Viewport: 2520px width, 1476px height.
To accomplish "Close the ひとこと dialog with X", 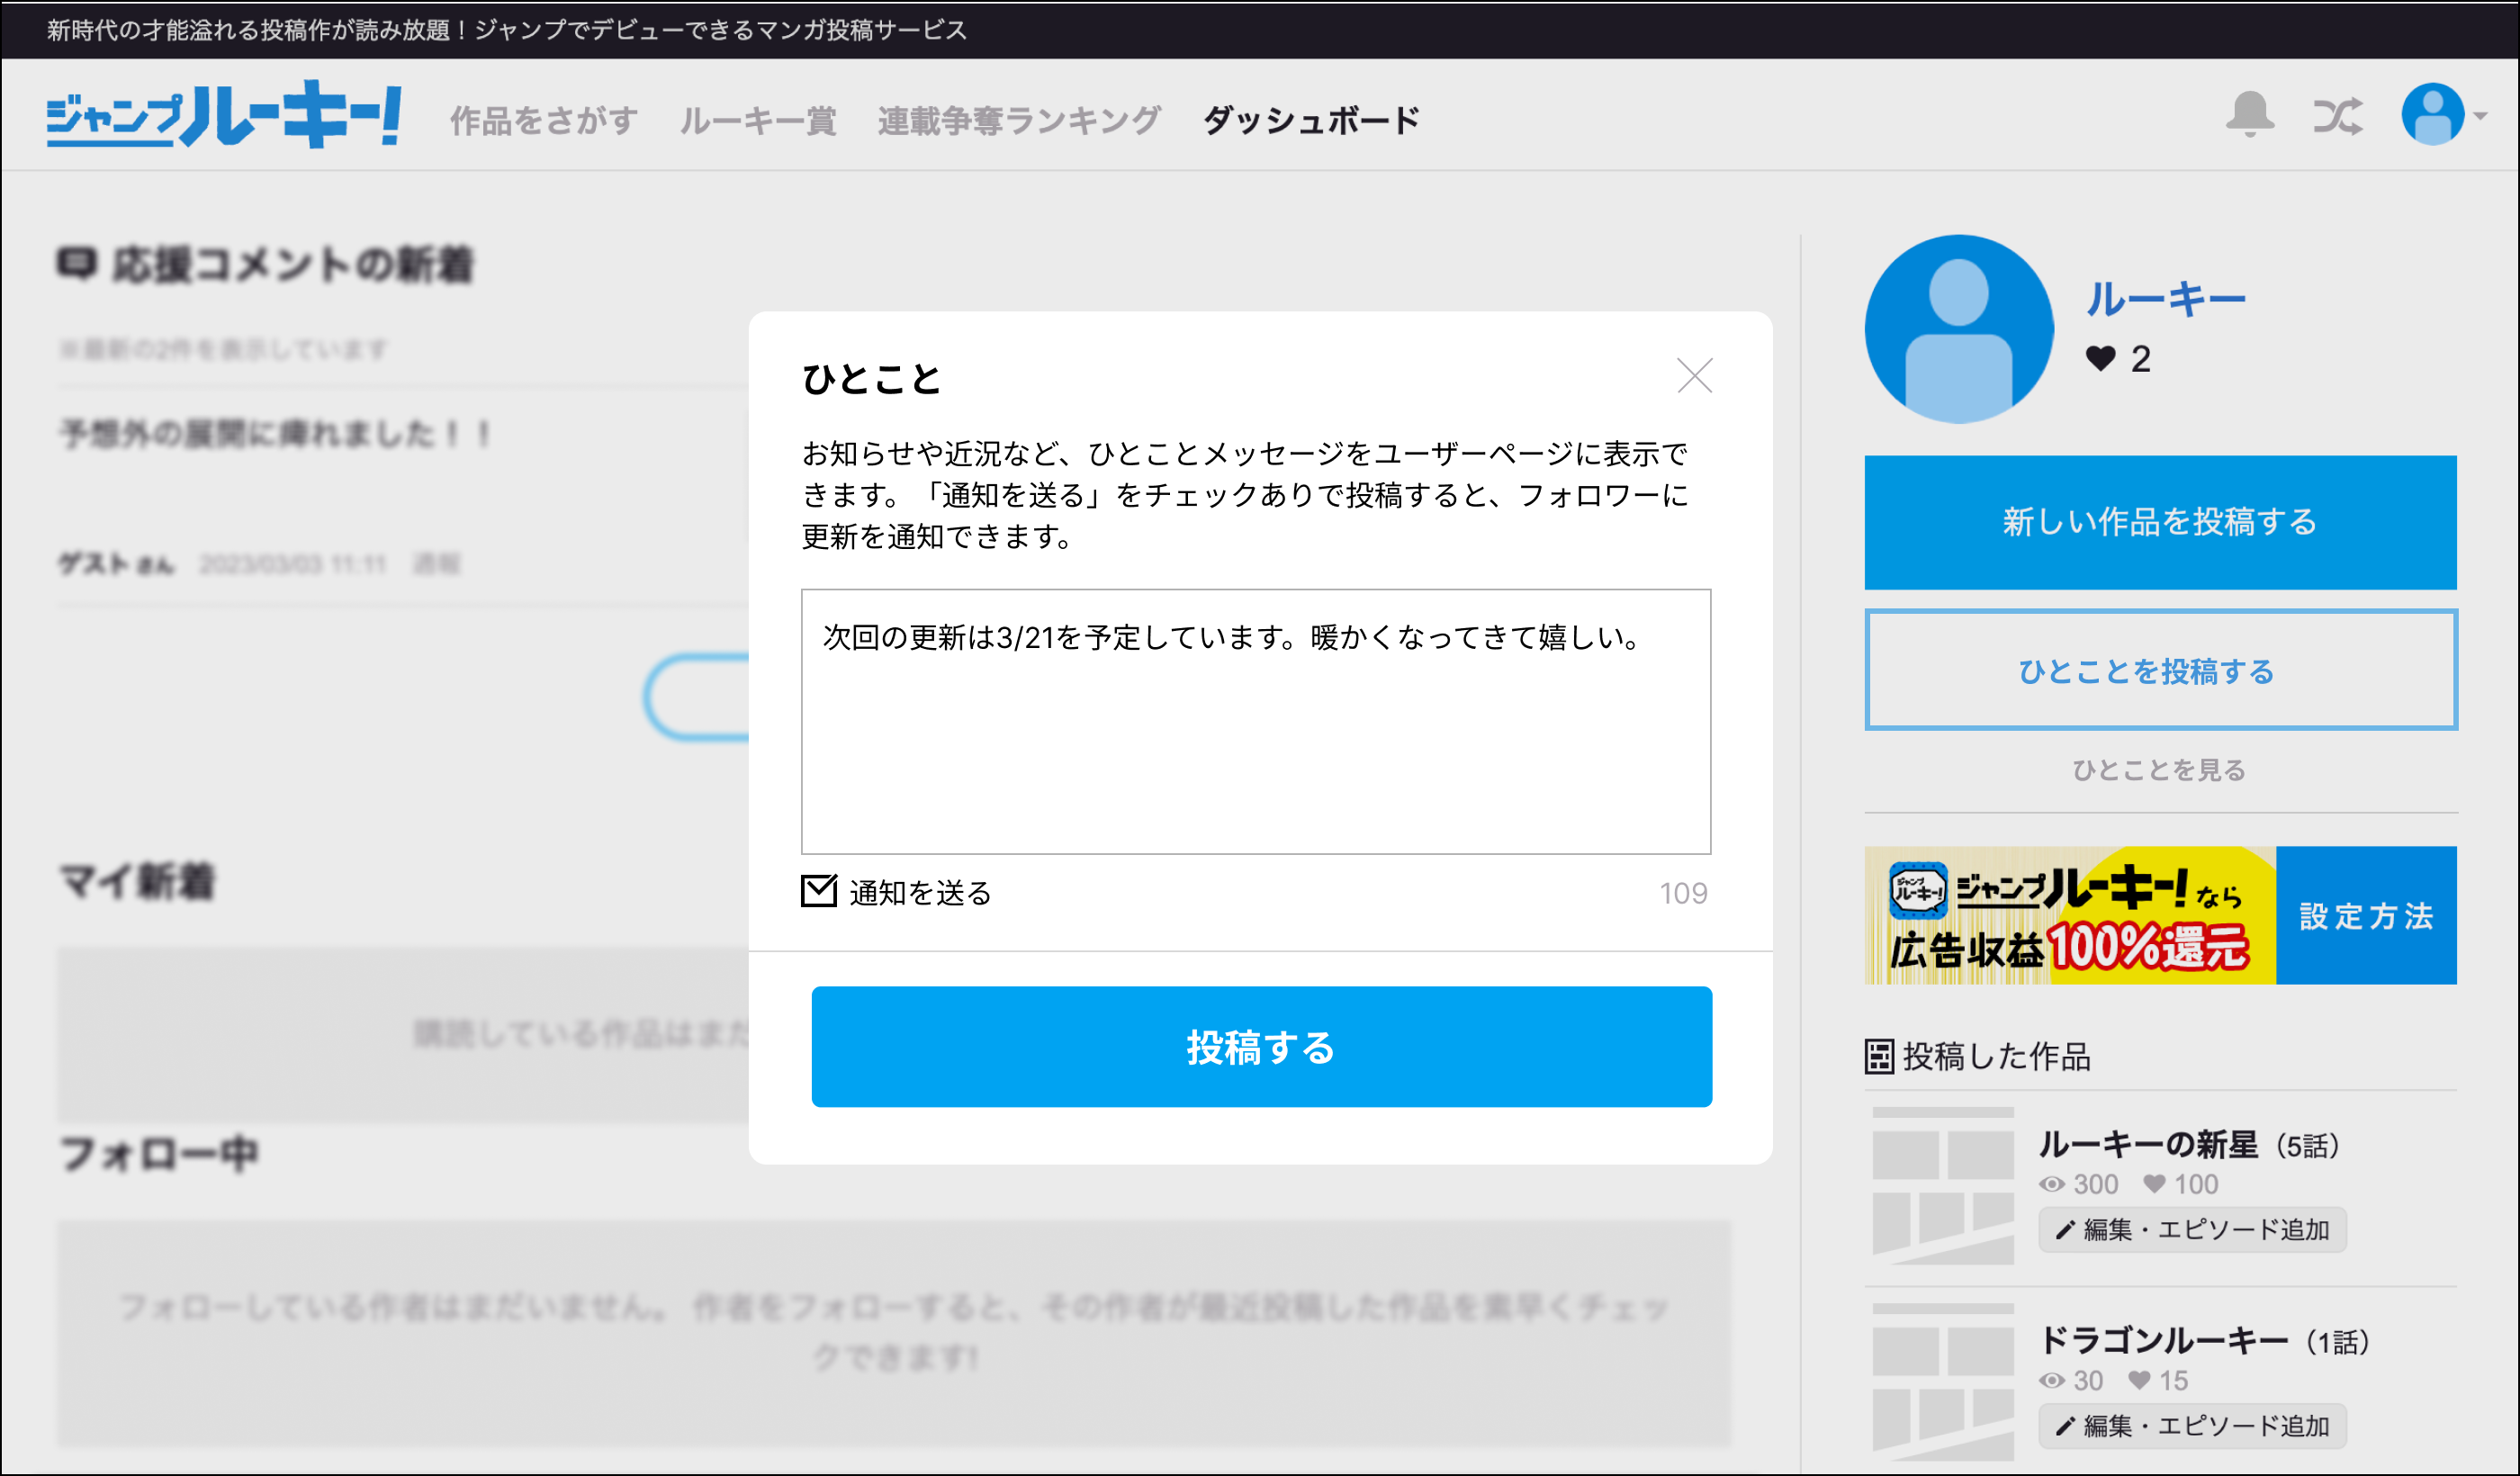I will tap(1694, 376).
